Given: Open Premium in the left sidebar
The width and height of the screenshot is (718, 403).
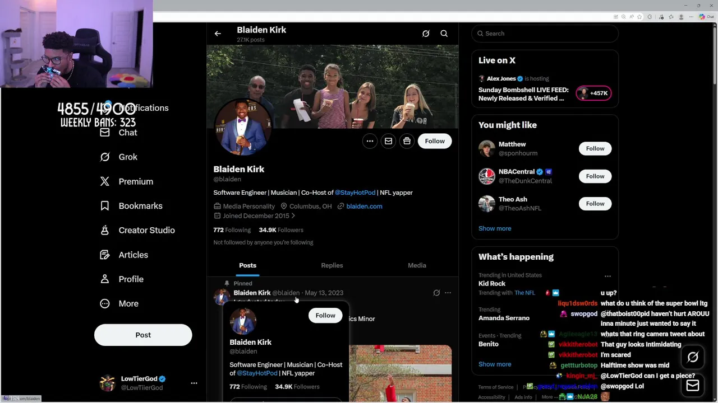Looking at the screenshot, I should 136,181.
